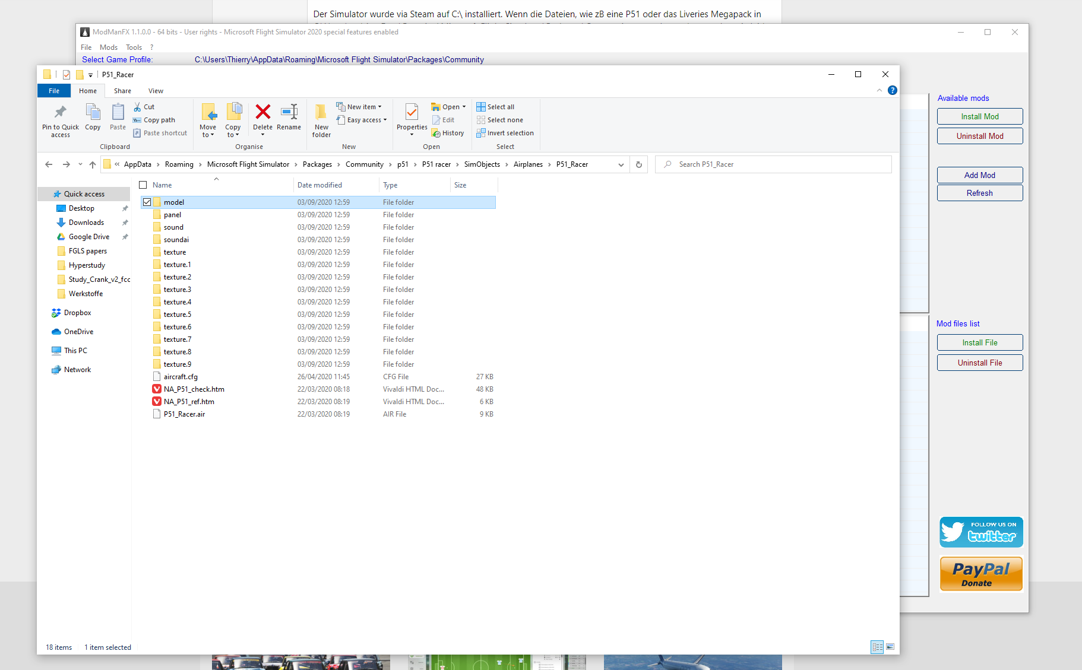Click the Paste clipboard icon
Image resolution: width=1082 pixels, height=670 pixels.
click(x=118, y=112)
